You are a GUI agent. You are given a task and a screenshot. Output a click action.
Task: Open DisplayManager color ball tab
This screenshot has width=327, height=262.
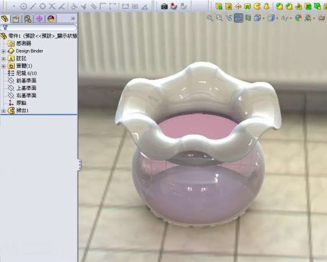tap(51, 19)
